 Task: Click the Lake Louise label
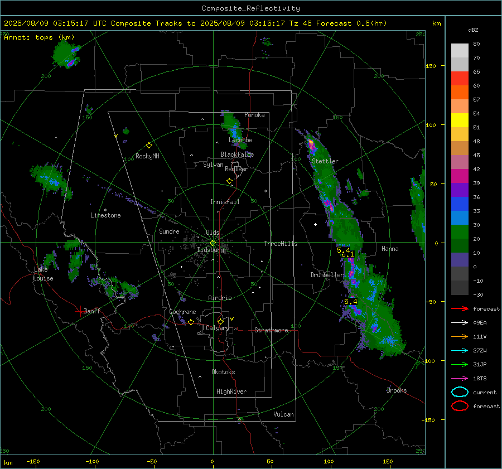point(43,274)
